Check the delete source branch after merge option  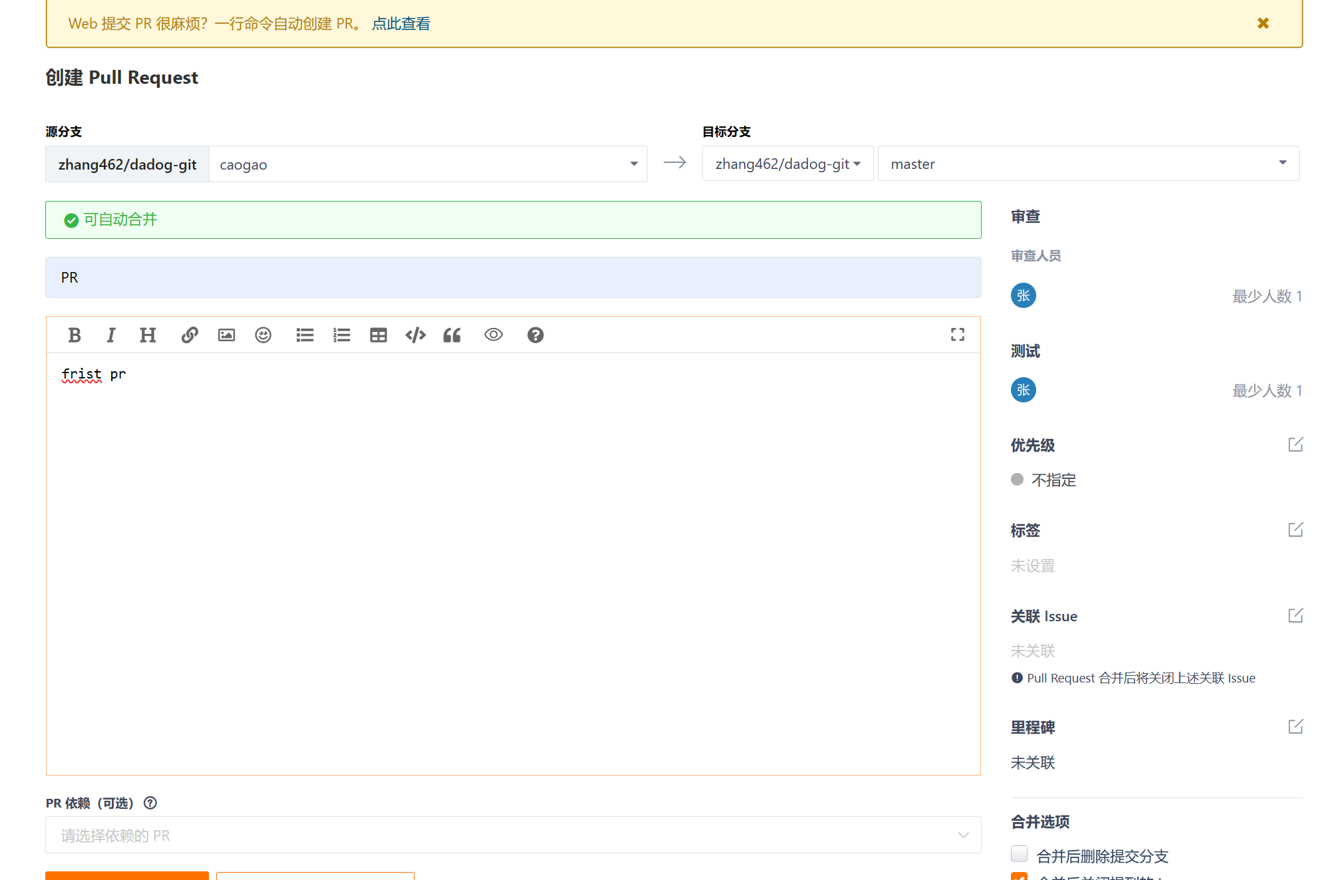pyautogui.click(x=1019, y=854)
